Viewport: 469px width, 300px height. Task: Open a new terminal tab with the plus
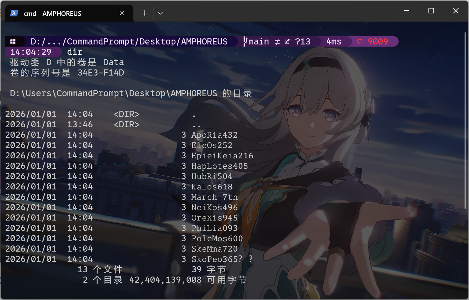pyautogui.click(x=144, y=13)
